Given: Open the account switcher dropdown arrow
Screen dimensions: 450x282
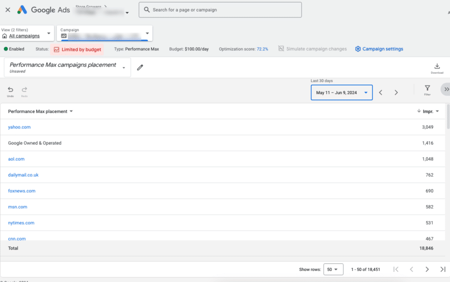Looking at the screenshot, I should (127, 13).
